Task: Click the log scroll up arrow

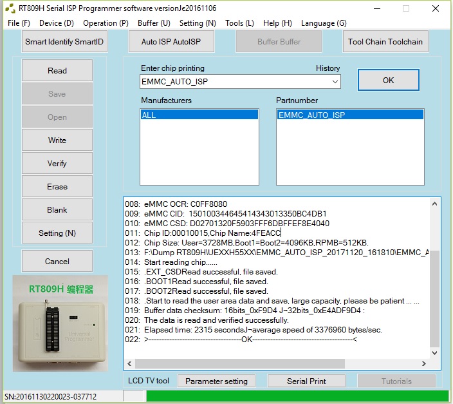Action: tap(434, 204)
